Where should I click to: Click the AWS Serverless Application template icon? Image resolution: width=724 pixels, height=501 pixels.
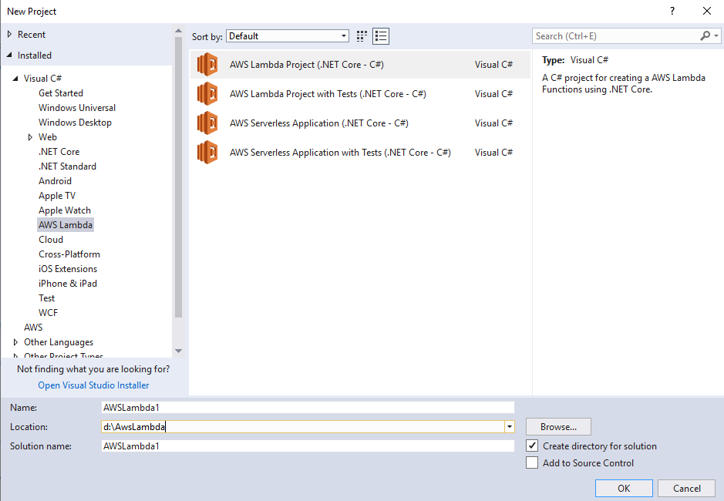coord(207,123)
